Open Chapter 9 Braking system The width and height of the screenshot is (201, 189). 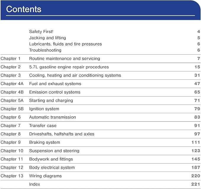coord(100,142)
